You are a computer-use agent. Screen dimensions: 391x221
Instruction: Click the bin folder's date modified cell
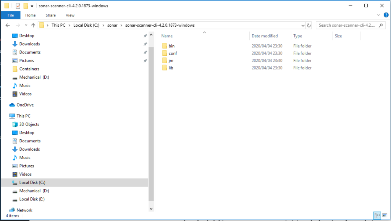tap(267, 46)
